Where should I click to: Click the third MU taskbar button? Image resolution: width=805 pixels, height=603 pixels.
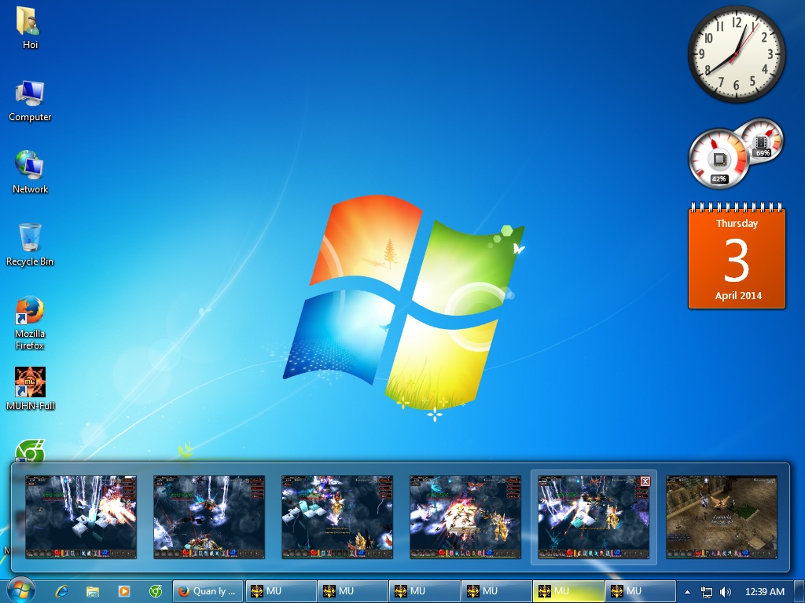click(424, 591)
